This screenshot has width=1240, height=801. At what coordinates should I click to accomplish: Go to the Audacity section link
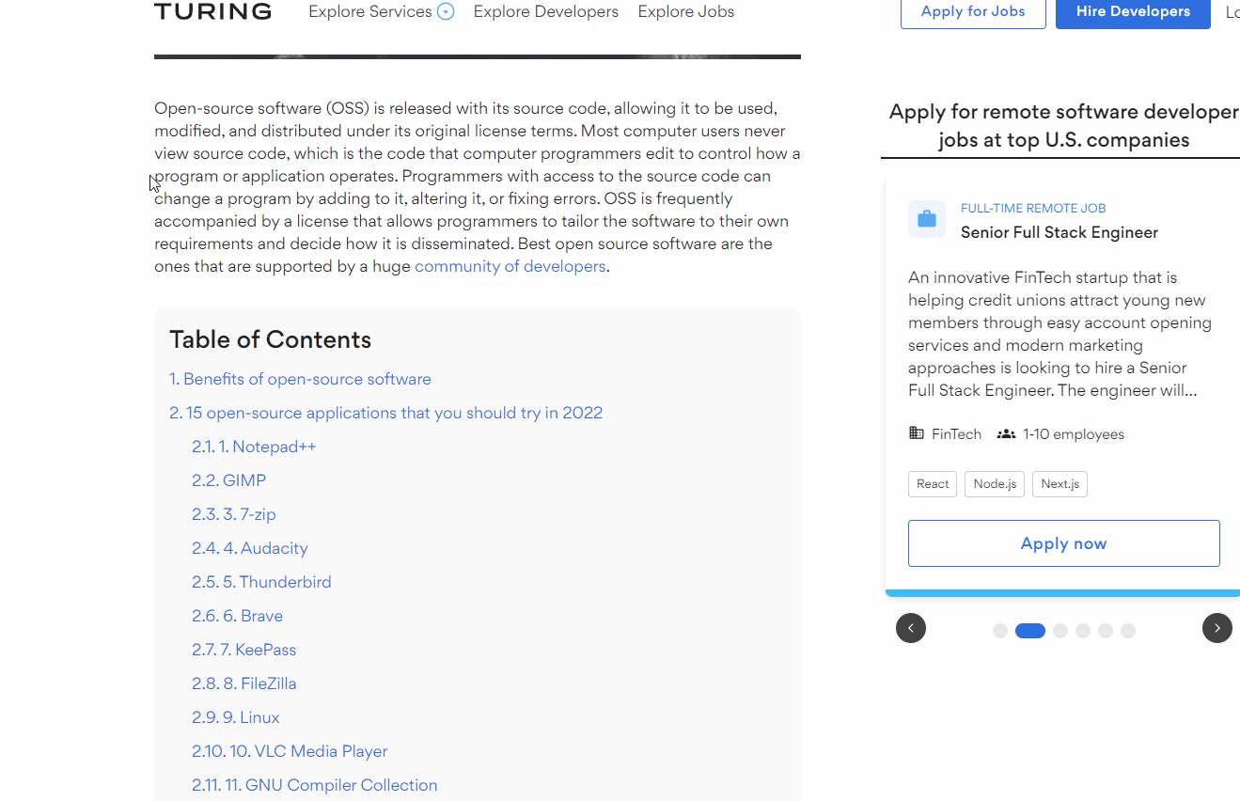click(x=250, y=548)
